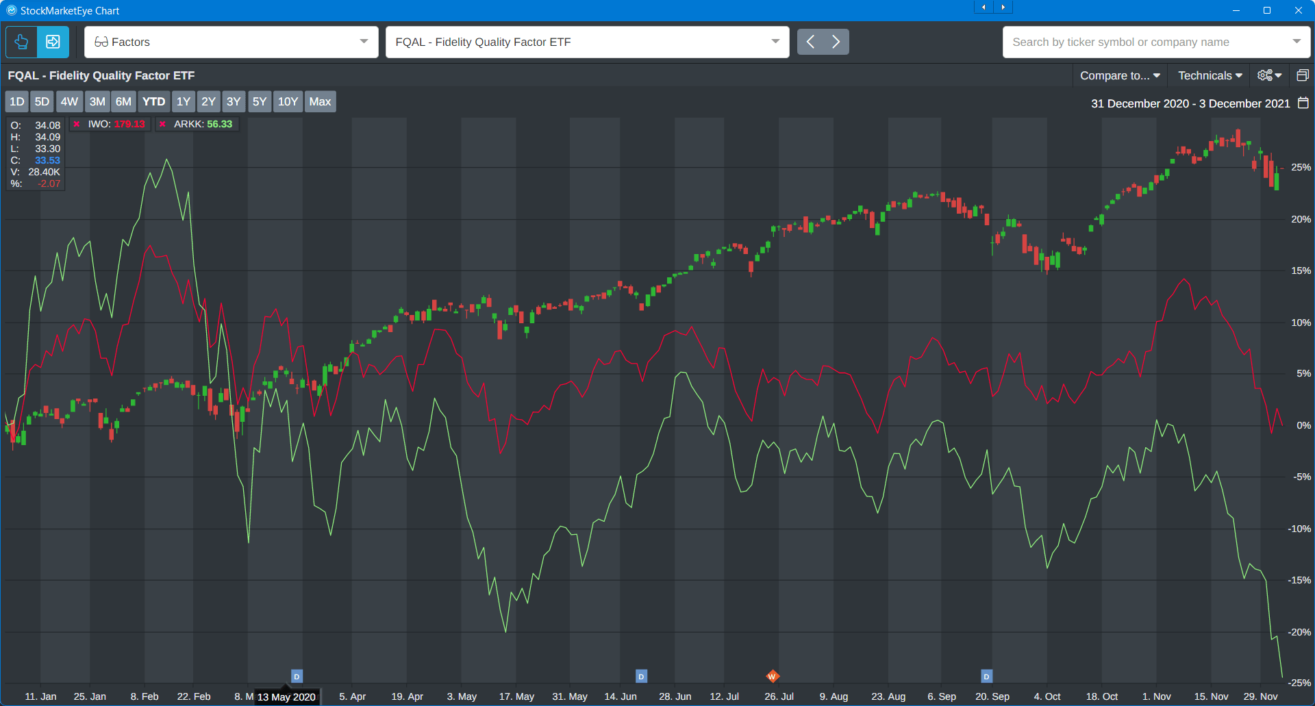This screenshot has width=1315, height=706.
Task: Select the 2Y time range
Action: [208, 101]
